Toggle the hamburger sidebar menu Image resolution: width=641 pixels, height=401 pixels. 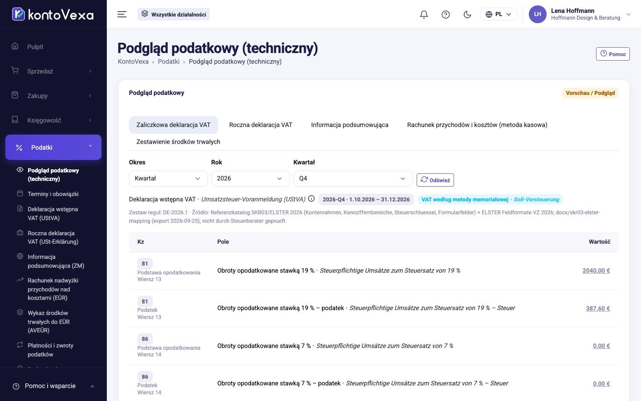coord(122,14)
